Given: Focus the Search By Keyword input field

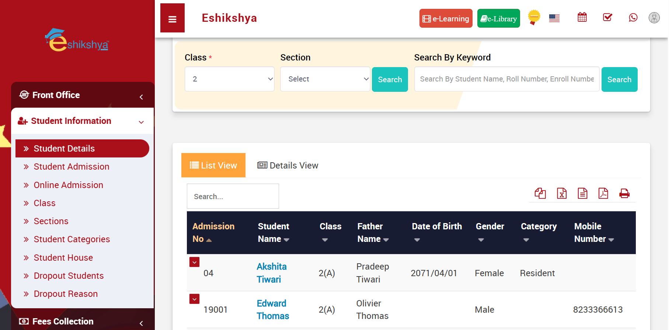Looking at the screenshot, I should (506, 79).
